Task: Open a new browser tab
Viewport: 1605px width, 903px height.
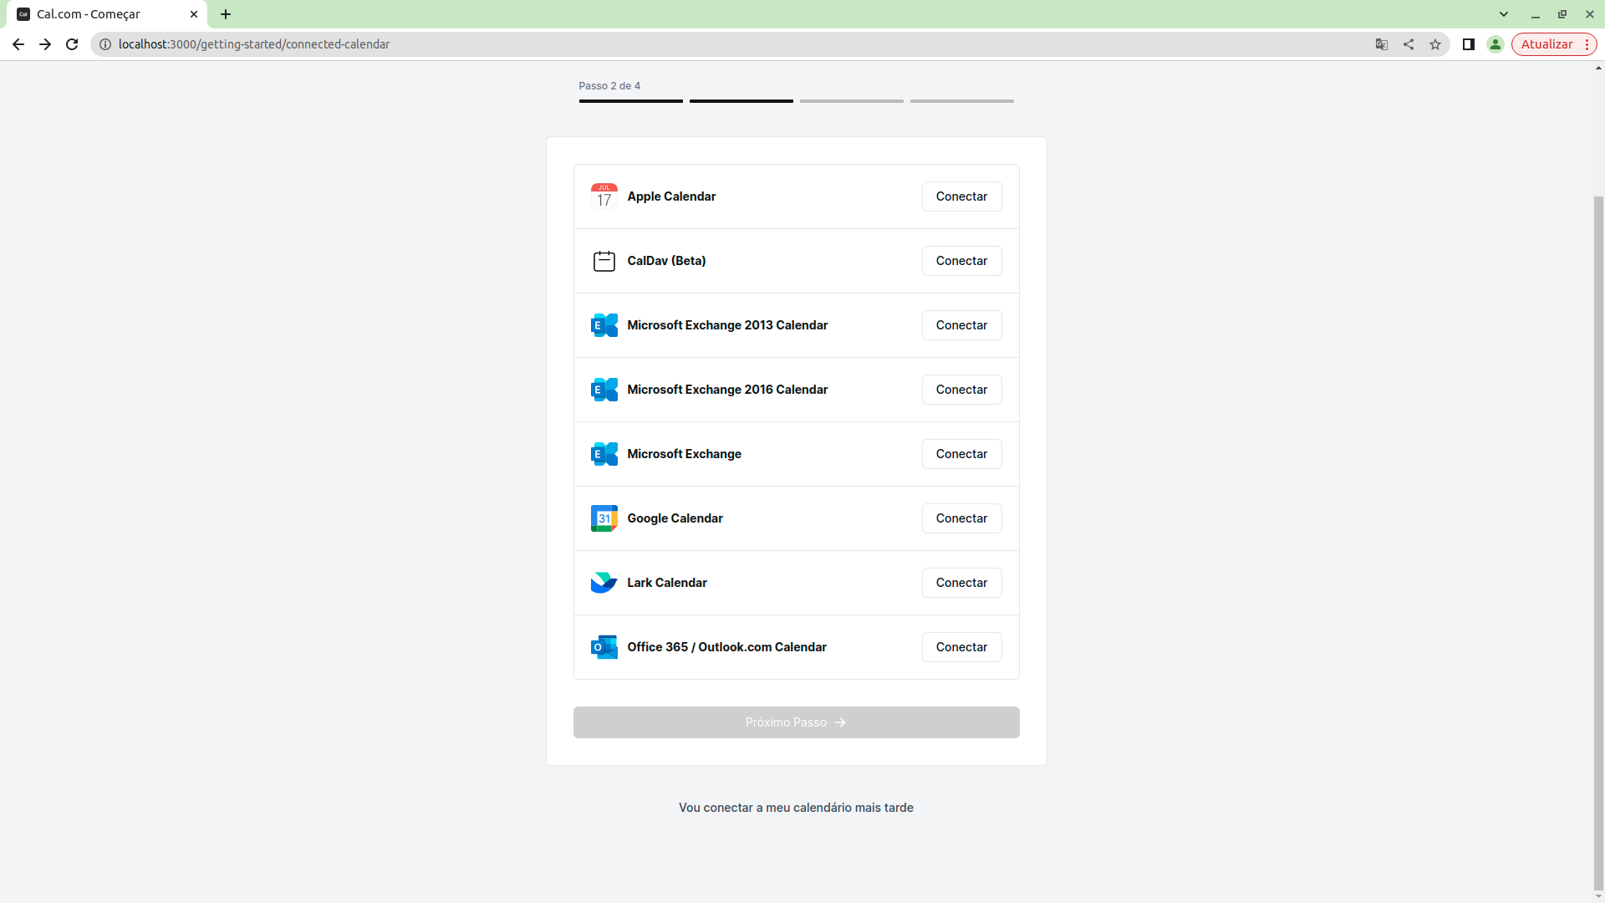Action: tap(226, 14)
